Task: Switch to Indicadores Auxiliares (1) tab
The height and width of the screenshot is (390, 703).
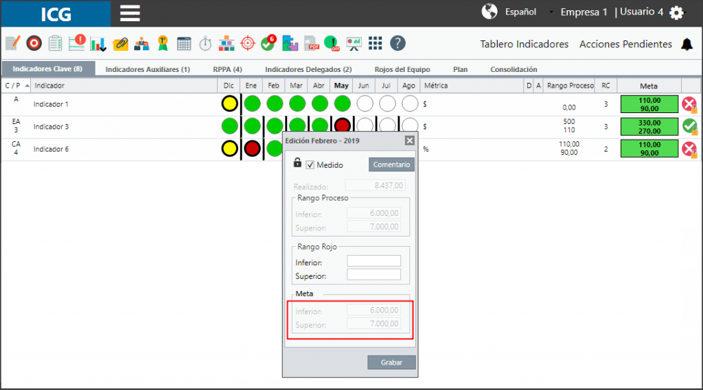Action: 148,69
